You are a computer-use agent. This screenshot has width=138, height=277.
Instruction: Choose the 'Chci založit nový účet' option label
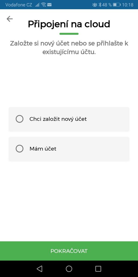click(58, 119)
